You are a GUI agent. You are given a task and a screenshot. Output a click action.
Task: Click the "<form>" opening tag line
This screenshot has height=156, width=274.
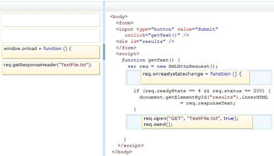coord(125,23)
